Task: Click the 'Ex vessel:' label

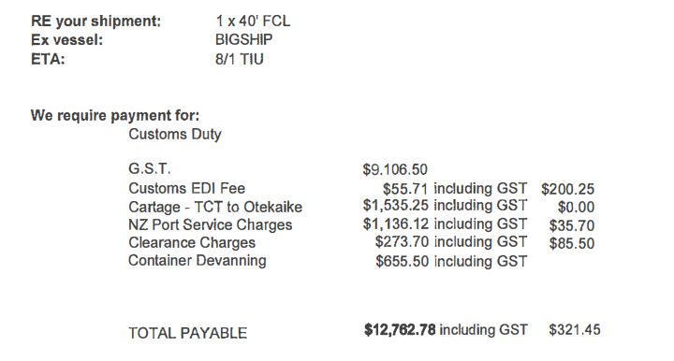Action: [x=67, y=40]
